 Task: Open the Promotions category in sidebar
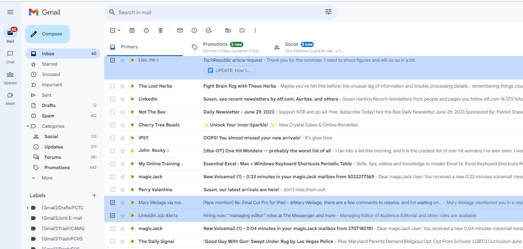click(63, 167)
